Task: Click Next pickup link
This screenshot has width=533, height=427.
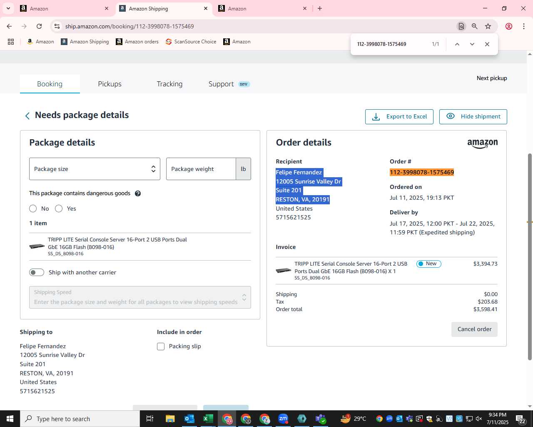Action: tap(492, 78)
